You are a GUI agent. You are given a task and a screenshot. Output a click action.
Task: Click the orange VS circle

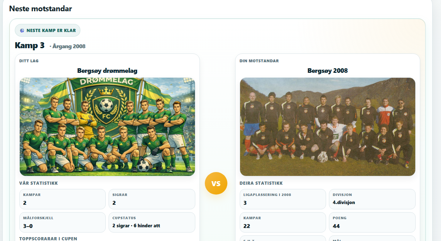(216, 183)
